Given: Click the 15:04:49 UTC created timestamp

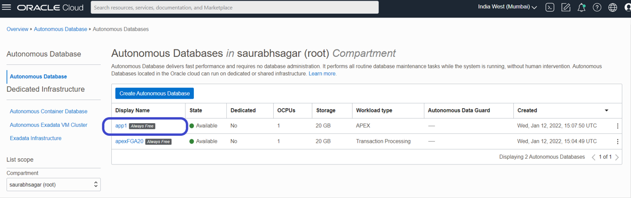Looking at the screenshot, I should [x=557, y=142].
